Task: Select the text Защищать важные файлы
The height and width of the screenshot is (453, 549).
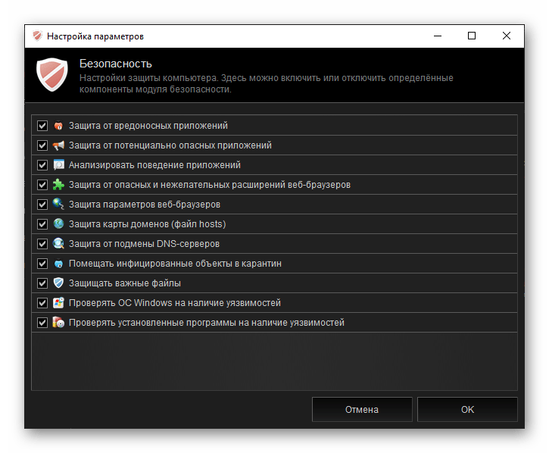Action: 125,283
